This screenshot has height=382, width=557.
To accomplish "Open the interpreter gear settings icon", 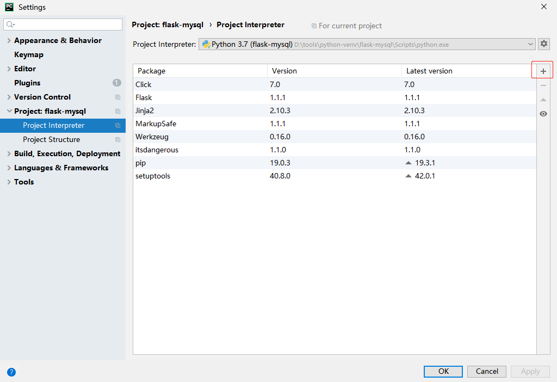I will point(544,44).
